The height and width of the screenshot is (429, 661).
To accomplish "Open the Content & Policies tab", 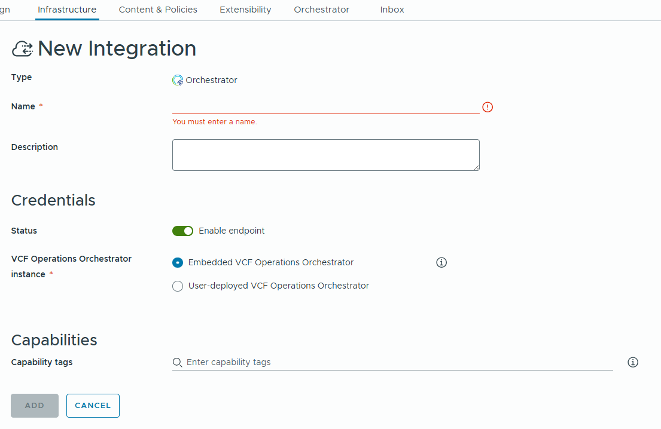I will tap(158, 10).
